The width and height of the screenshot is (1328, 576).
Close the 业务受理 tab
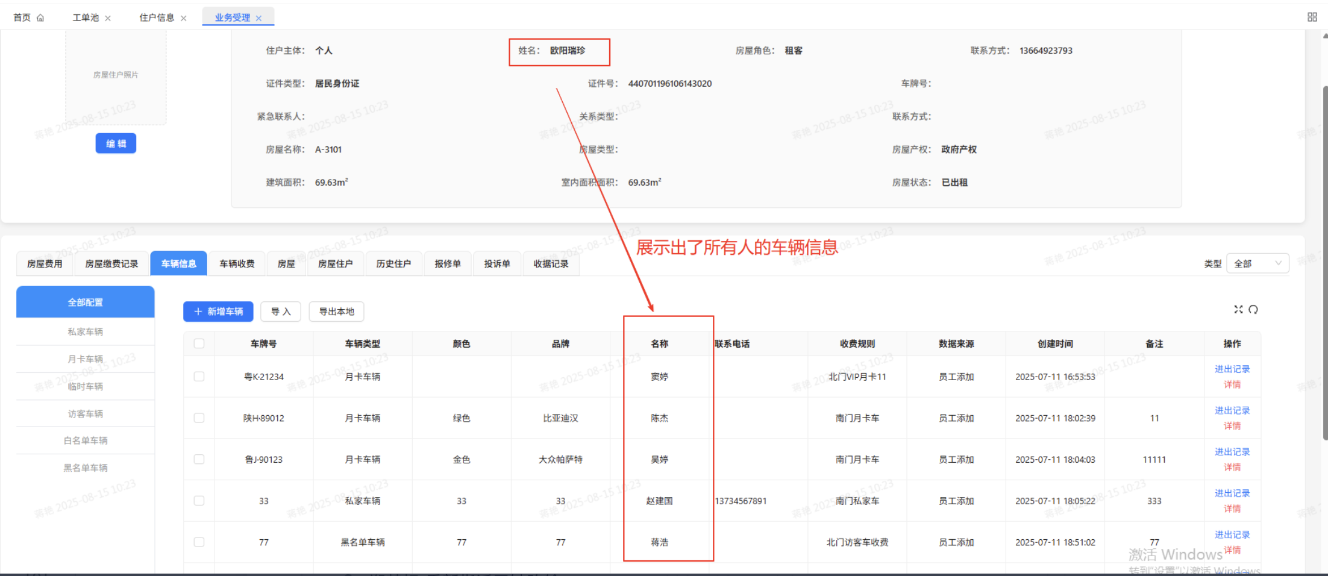[258, 18]
